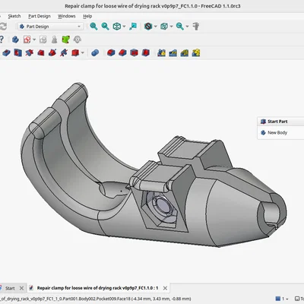
Task: Click the gray shape binder icon
Action: 78,40
